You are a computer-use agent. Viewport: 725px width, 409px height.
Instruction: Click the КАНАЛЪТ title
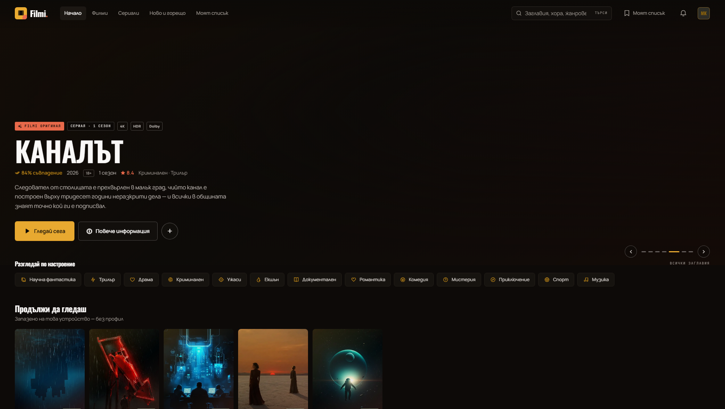click(x=69, y=151)
